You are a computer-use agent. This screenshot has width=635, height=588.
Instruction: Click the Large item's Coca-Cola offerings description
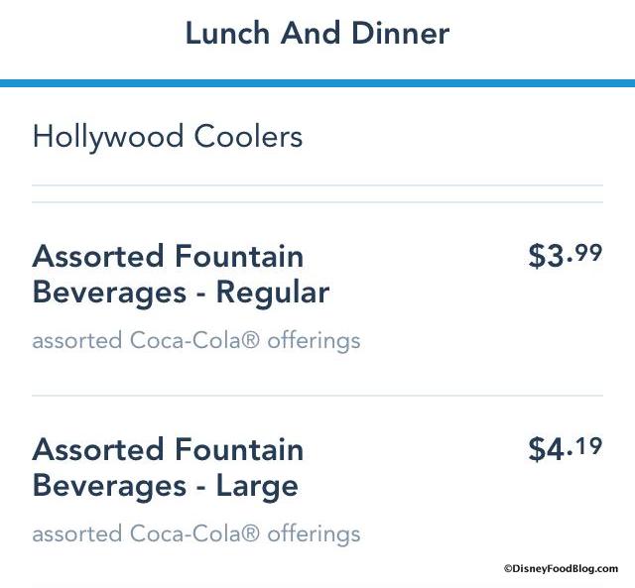(x=196, y=534)
